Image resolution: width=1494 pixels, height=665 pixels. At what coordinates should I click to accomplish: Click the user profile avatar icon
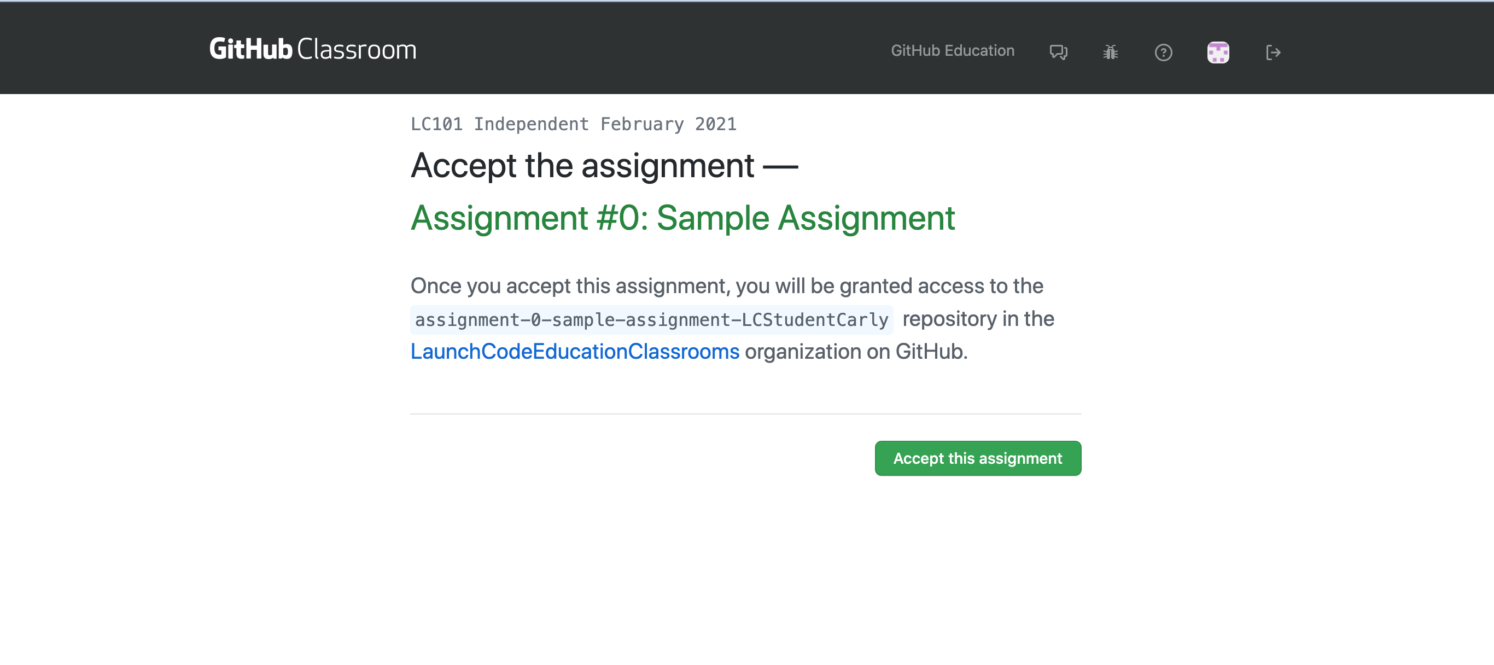pyautogui.click(x=1218, y=50)
